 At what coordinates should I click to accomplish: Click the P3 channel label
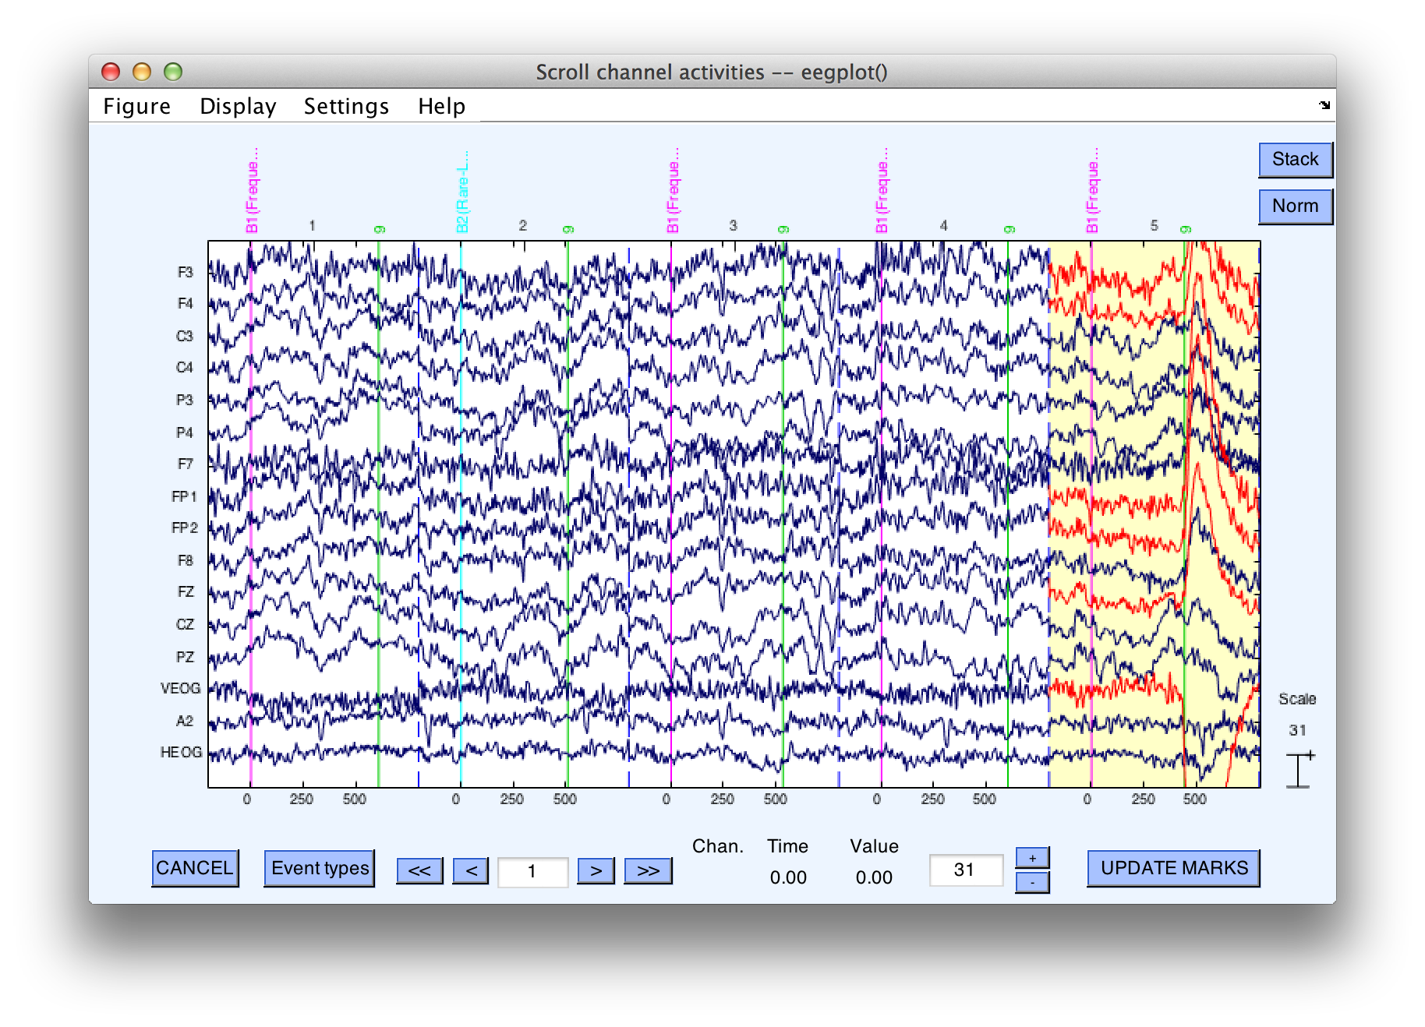(x=184, y=400)
